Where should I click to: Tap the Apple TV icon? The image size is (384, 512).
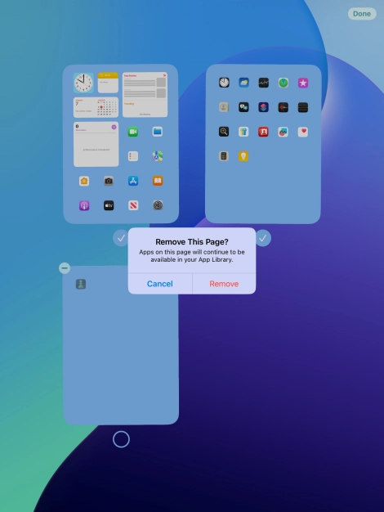click(109, 205)
